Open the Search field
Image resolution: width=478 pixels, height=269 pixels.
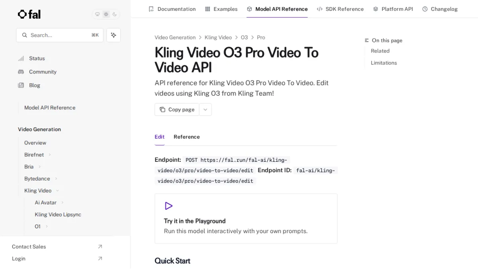(60, 35)
